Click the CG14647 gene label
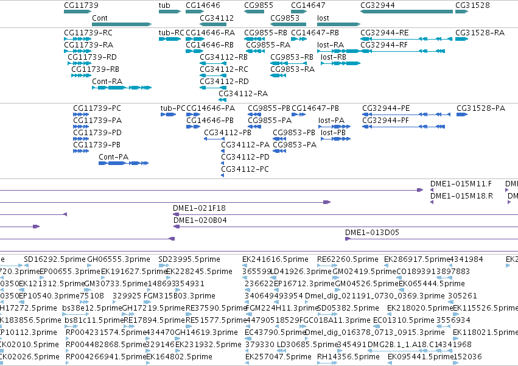518x366 pixels. [x=308, y=5]
